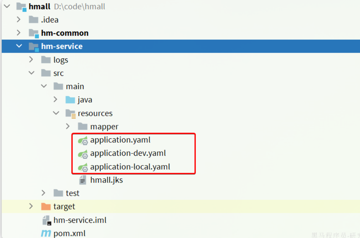Select the hm-service label

[62, 46]
